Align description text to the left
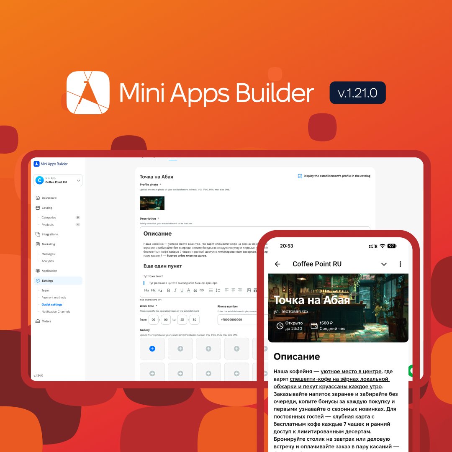Viewport: 452px width, 452px height. click(226, 290)
